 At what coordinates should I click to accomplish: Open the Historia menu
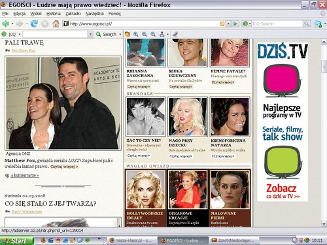54,14
